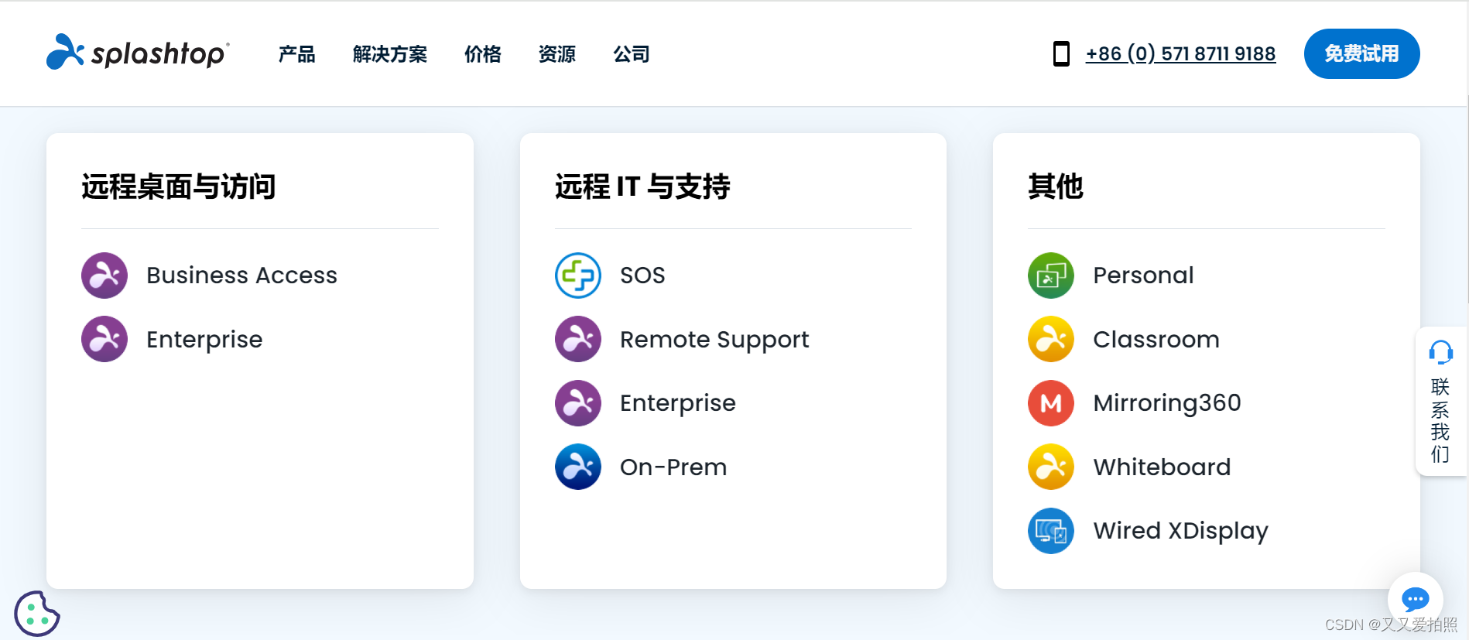Open Enterprise link under 远程 IT 与支持

[678, 403]
